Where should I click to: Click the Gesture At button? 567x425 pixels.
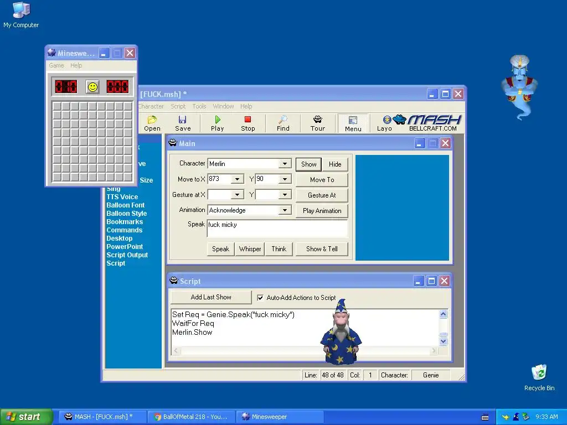322,195
